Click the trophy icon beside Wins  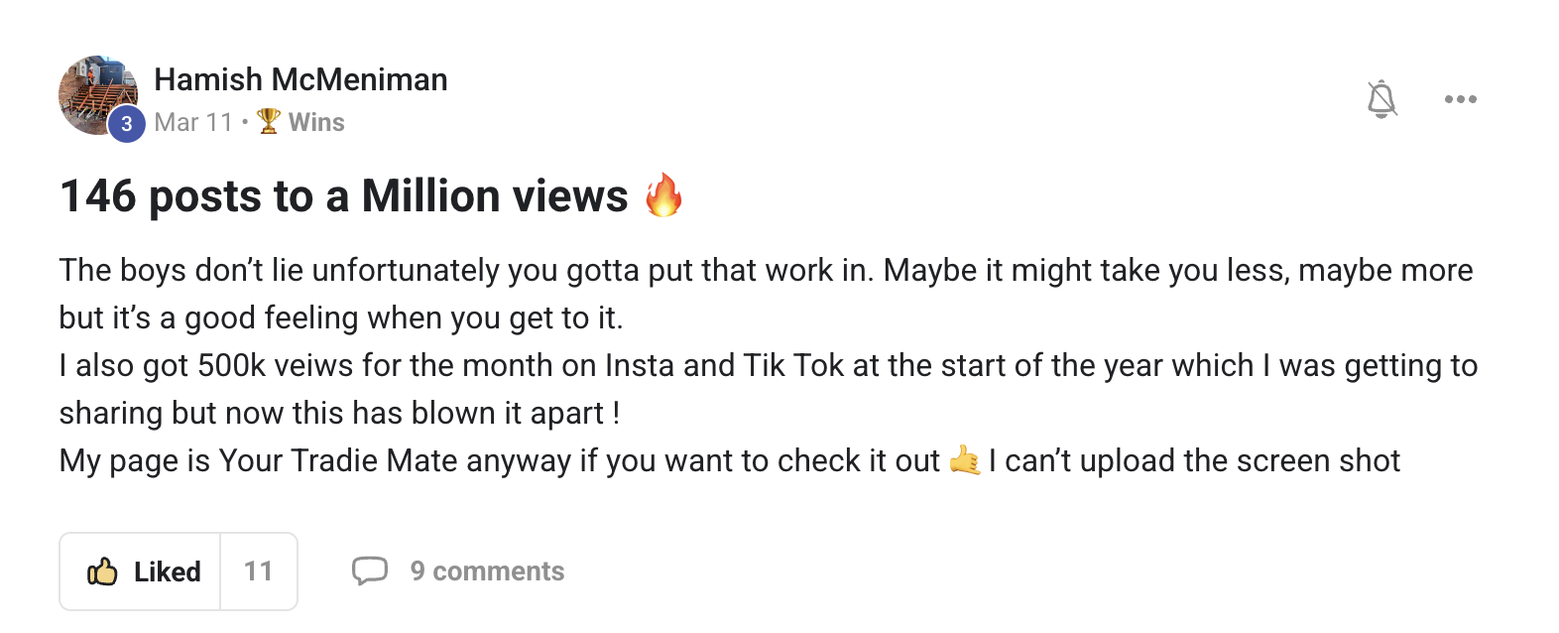[x=269, y=121]
